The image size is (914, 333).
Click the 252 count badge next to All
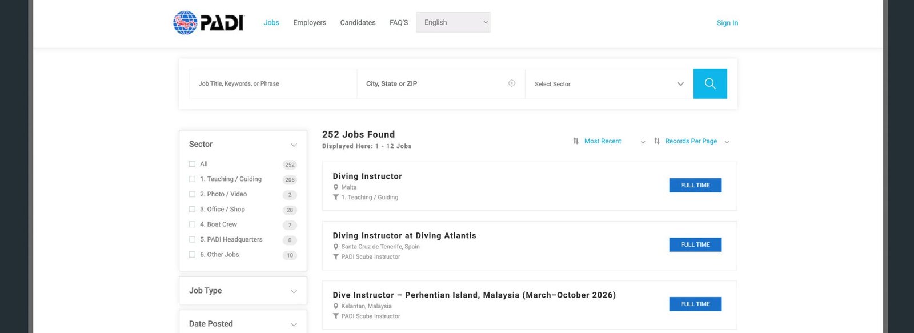[290, 165]
